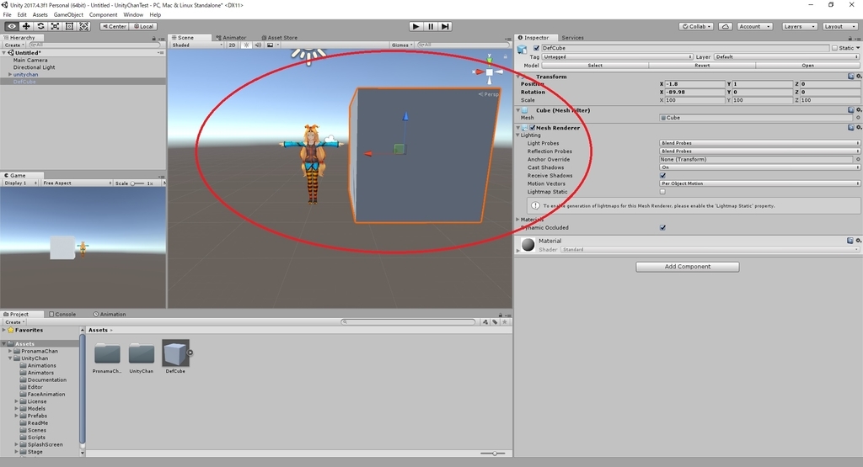Screen dimensions: 863x467
Task: Switch to the Asset Store tab
Action: coord(280,37)
